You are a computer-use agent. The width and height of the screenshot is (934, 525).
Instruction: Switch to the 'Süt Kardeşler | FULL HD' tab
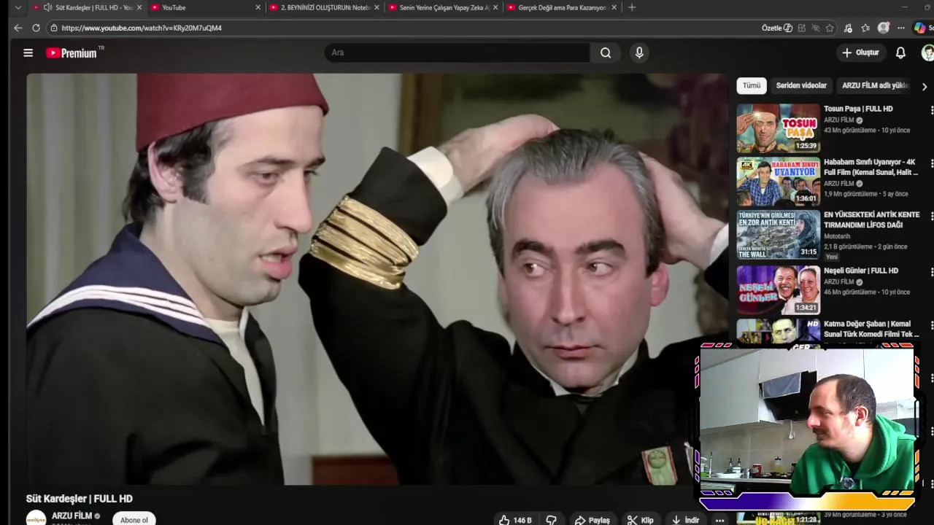tap(88, 7)
